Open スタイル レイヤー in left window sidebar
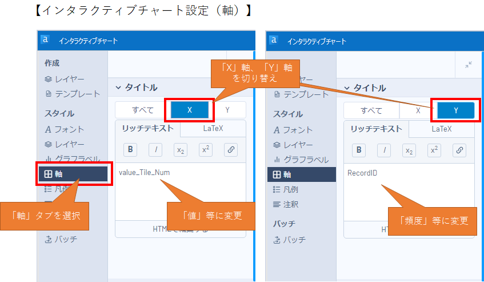The image size is (484, 282). (x=65, y=144)
